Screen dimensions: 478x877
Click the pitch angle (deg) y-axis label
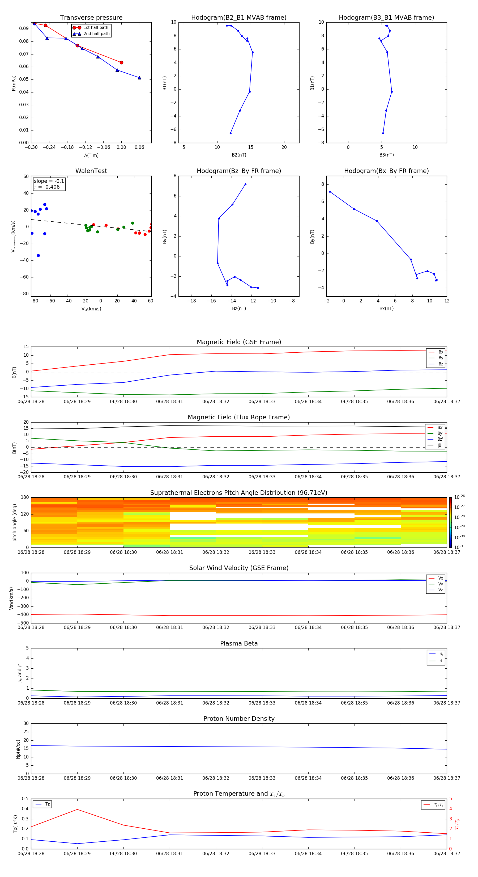(14, 522)
